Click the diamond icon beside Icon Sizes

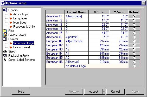(x=11, y=23)
